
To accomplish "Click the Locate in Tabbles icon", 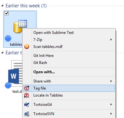I will coord(27,95).
